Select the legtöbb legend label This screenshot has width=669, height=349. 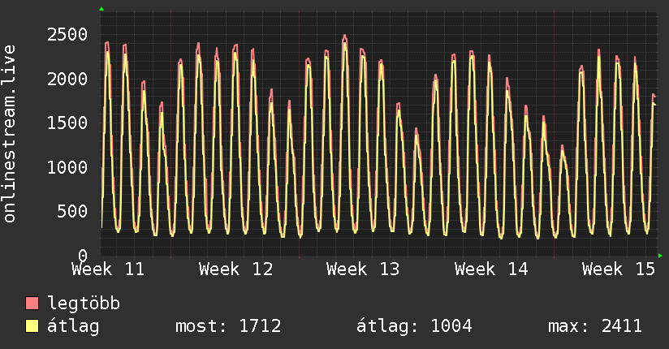point(84,304)
